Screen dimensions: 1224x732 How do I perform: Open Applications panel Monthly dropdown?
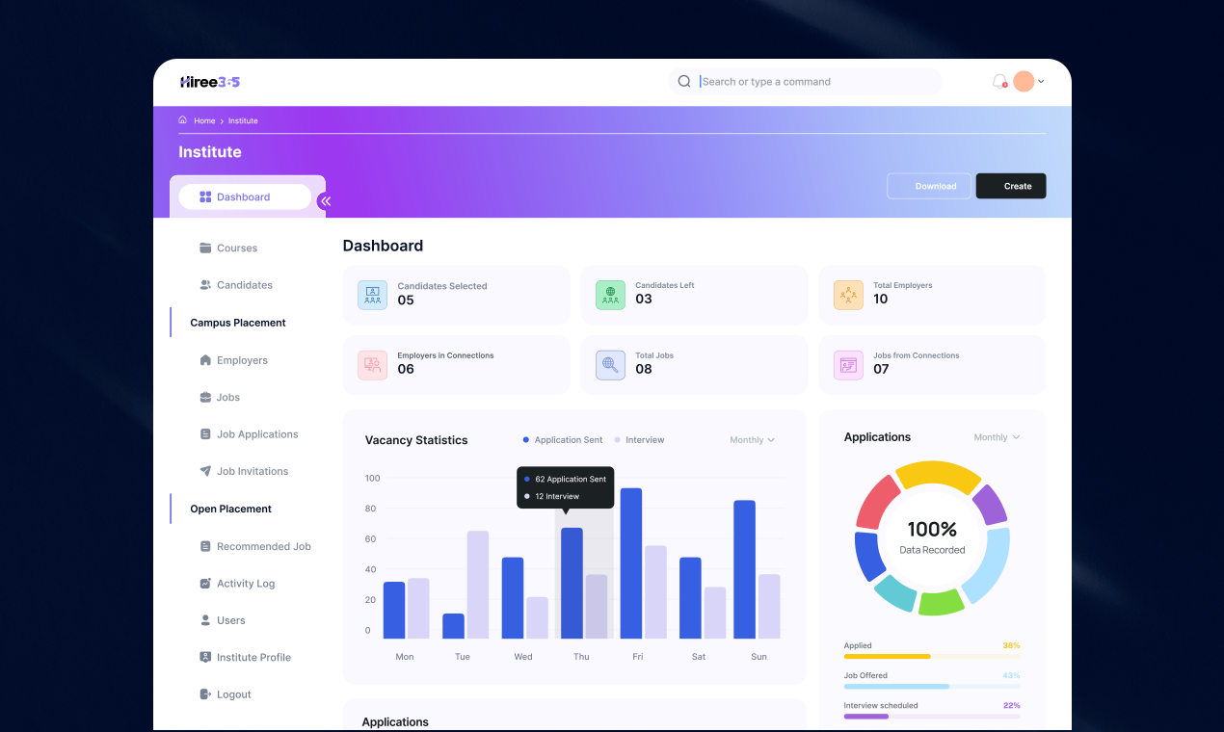point(997,437)
